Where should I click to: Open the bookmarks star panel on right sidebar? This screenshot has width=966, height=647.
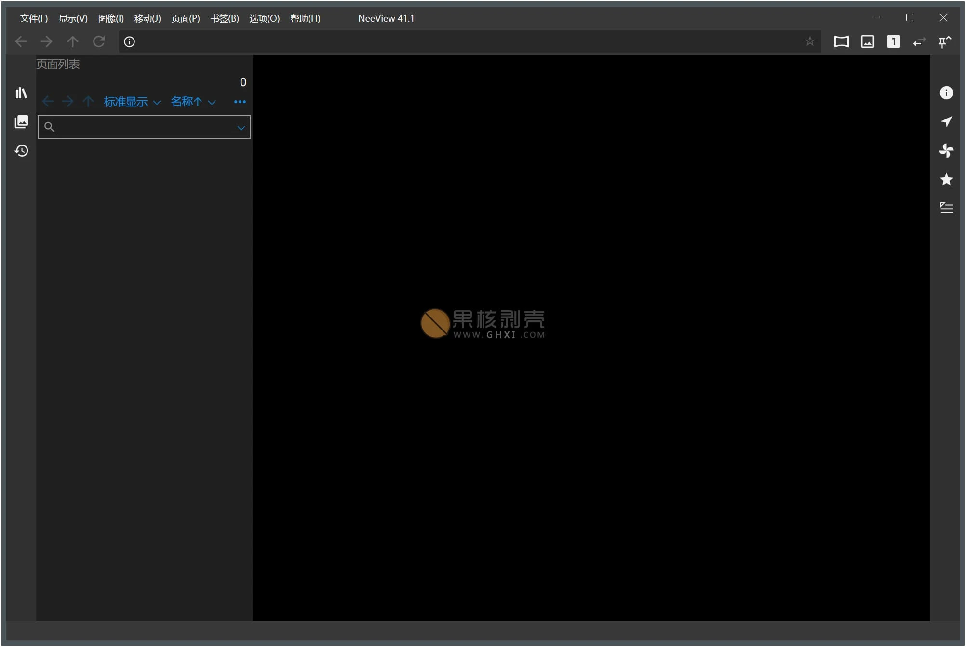946,179
